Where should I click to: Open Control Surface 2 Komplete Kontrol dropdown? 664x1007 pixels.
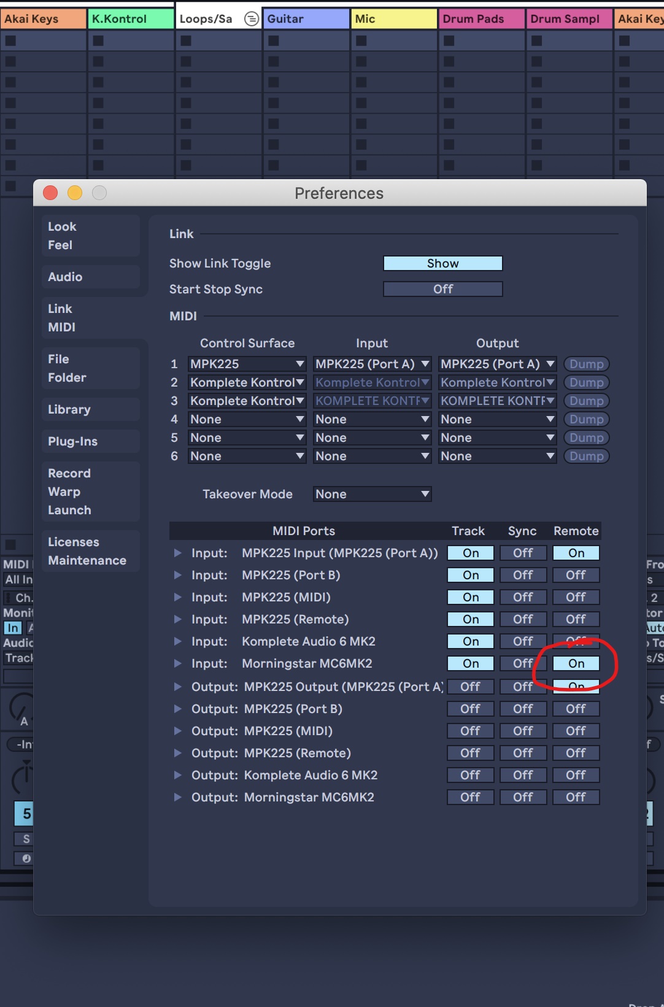(x=247, y=382)
